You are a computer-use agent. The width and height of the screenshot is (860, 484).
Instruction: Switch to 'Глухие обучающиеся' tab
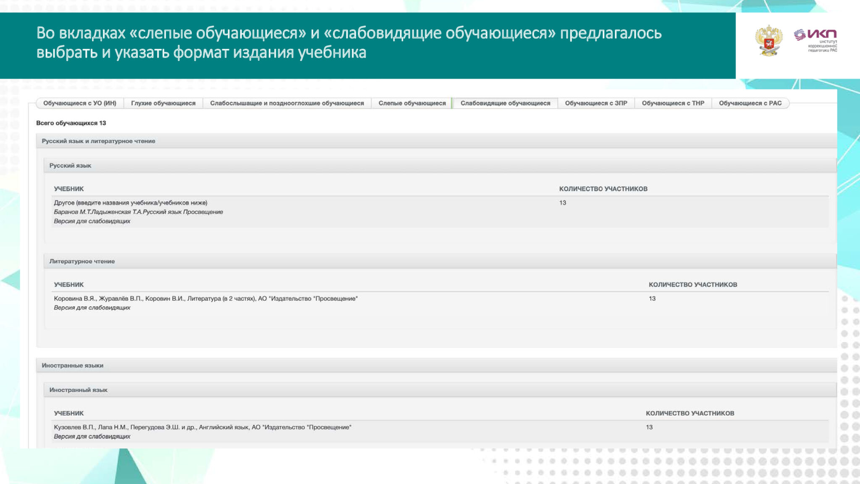point(163,103)
